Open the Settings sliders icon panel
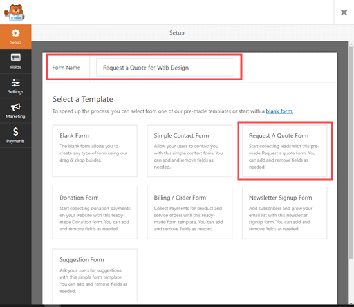The height and width of the screenshot is (307, 354). click(x=15, y=86)
